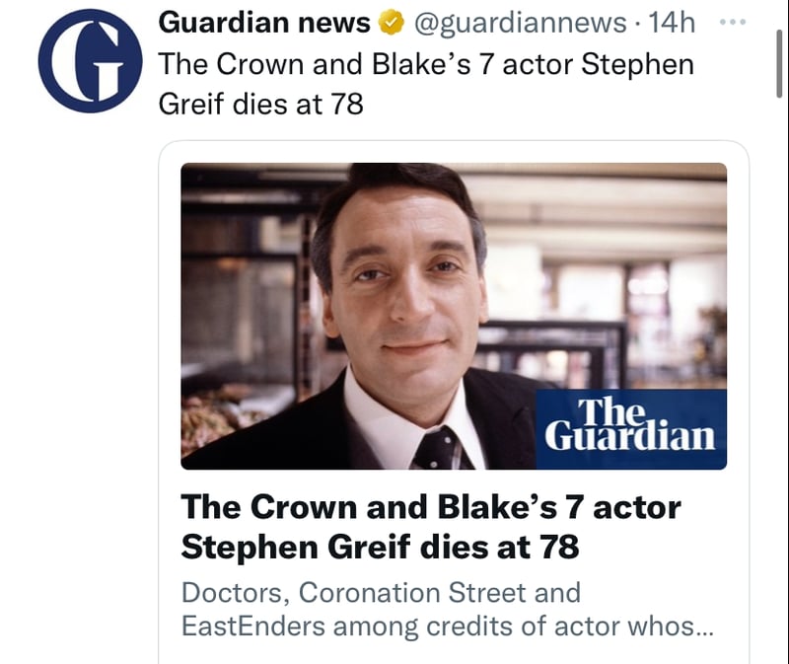
Task: Open the article headline about Stephen Greif
Action: point(434,523)
